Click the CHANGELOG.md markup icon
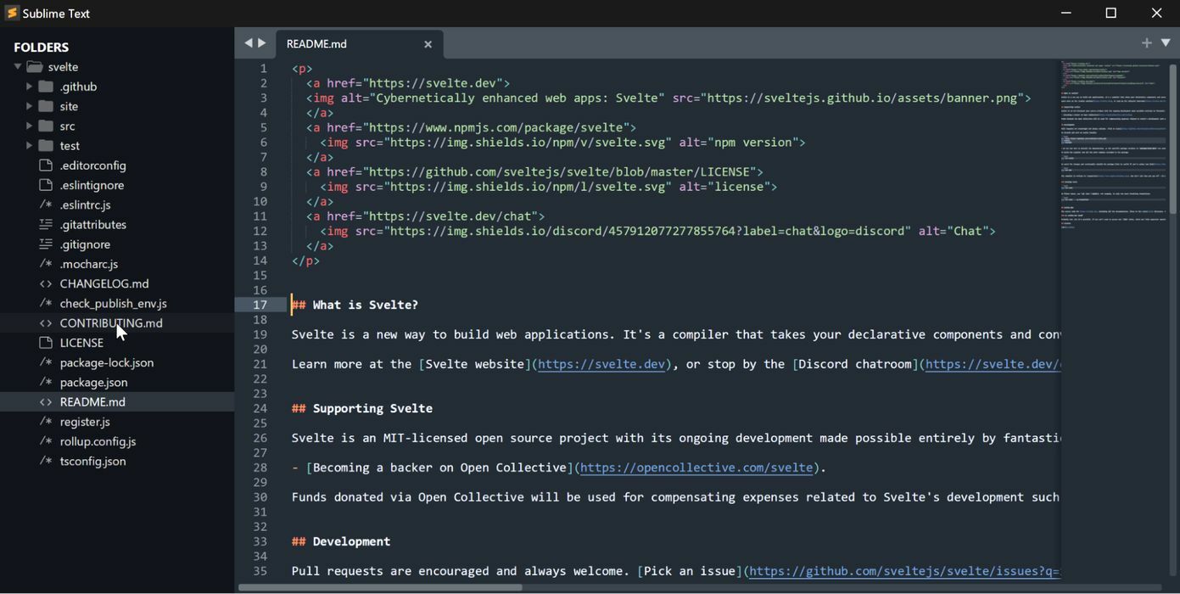1180x594 pixels. point(46,283)
